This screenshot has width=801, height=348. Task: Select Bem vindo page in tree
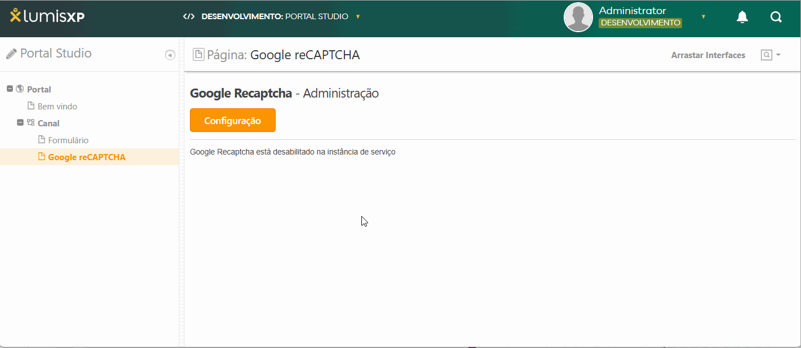(x=57, y=106)
